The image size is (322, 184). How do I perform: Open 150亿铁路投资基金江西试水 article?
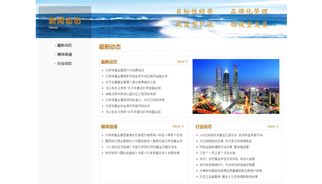pos(231,135)
